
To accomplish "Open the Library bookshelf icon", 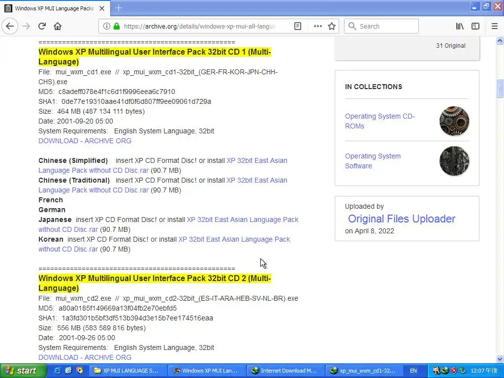I will pos(460,26).
